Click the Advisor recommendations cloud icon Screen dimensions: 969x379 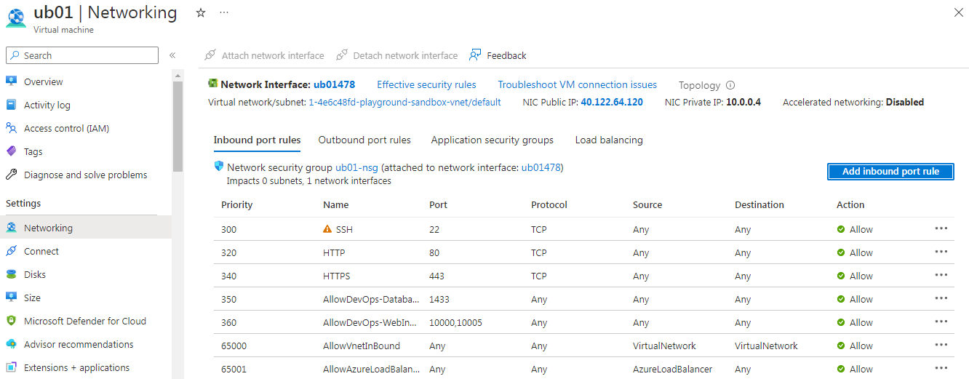click(x=11, y=344)
